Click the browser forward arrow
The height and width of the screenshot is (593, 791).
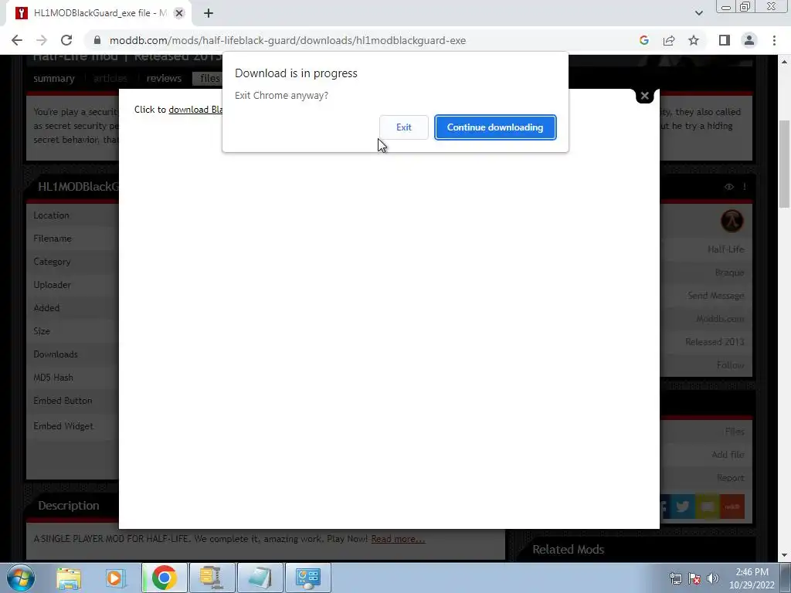(42, 40)
